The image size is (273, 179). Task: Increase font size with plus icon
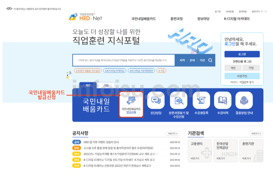pos(262,11)
